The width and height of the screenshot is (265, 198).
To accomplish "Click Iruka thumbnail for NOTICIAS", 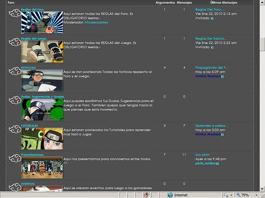I will pos(42,81).
